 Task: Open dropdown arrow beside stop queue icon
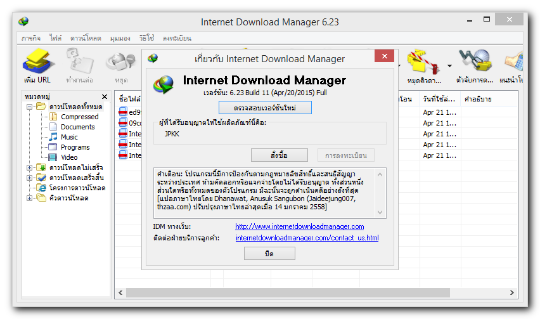449,65
